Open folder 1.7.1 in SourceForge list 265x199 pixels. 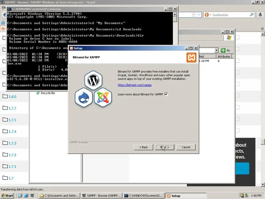[12, 167]
